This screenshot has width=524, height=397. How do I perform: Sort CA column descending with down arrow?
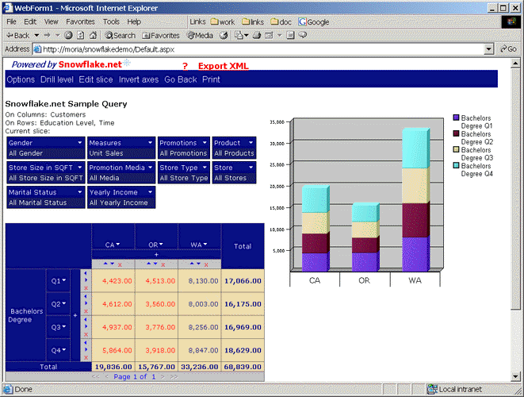click(x=113, y=264)
